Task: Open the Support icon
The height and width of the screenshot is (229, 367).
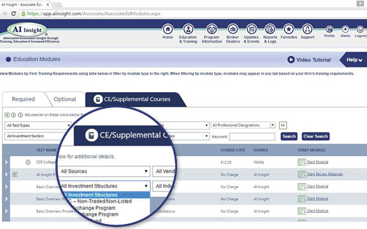Action: (307, 29)
